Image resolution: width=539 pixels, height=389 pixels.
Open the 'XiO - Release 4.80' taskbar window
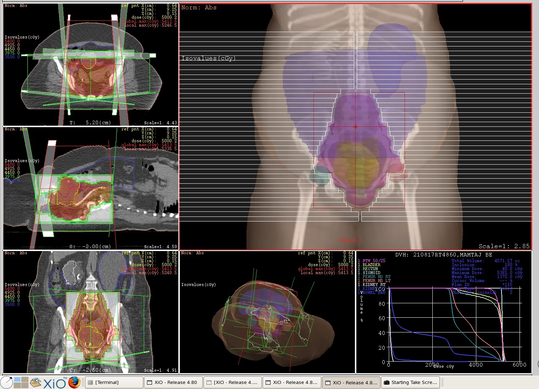(x=173, y=383)
